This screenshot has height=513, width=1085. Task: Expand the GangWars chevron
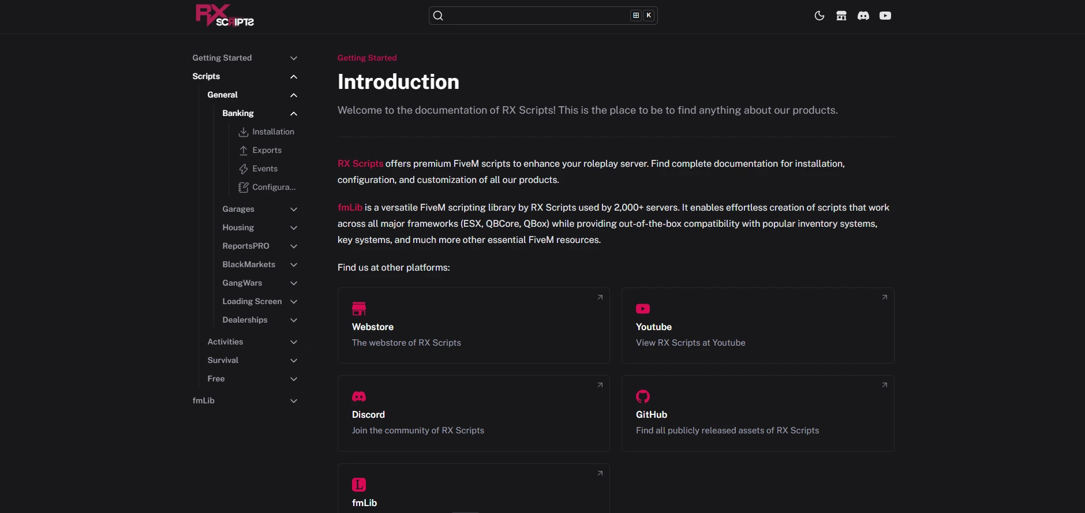(x=294, y=283)
